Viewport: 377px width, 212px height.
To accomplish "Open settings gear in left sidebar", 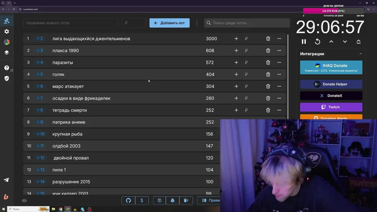I will coord(6,32).
